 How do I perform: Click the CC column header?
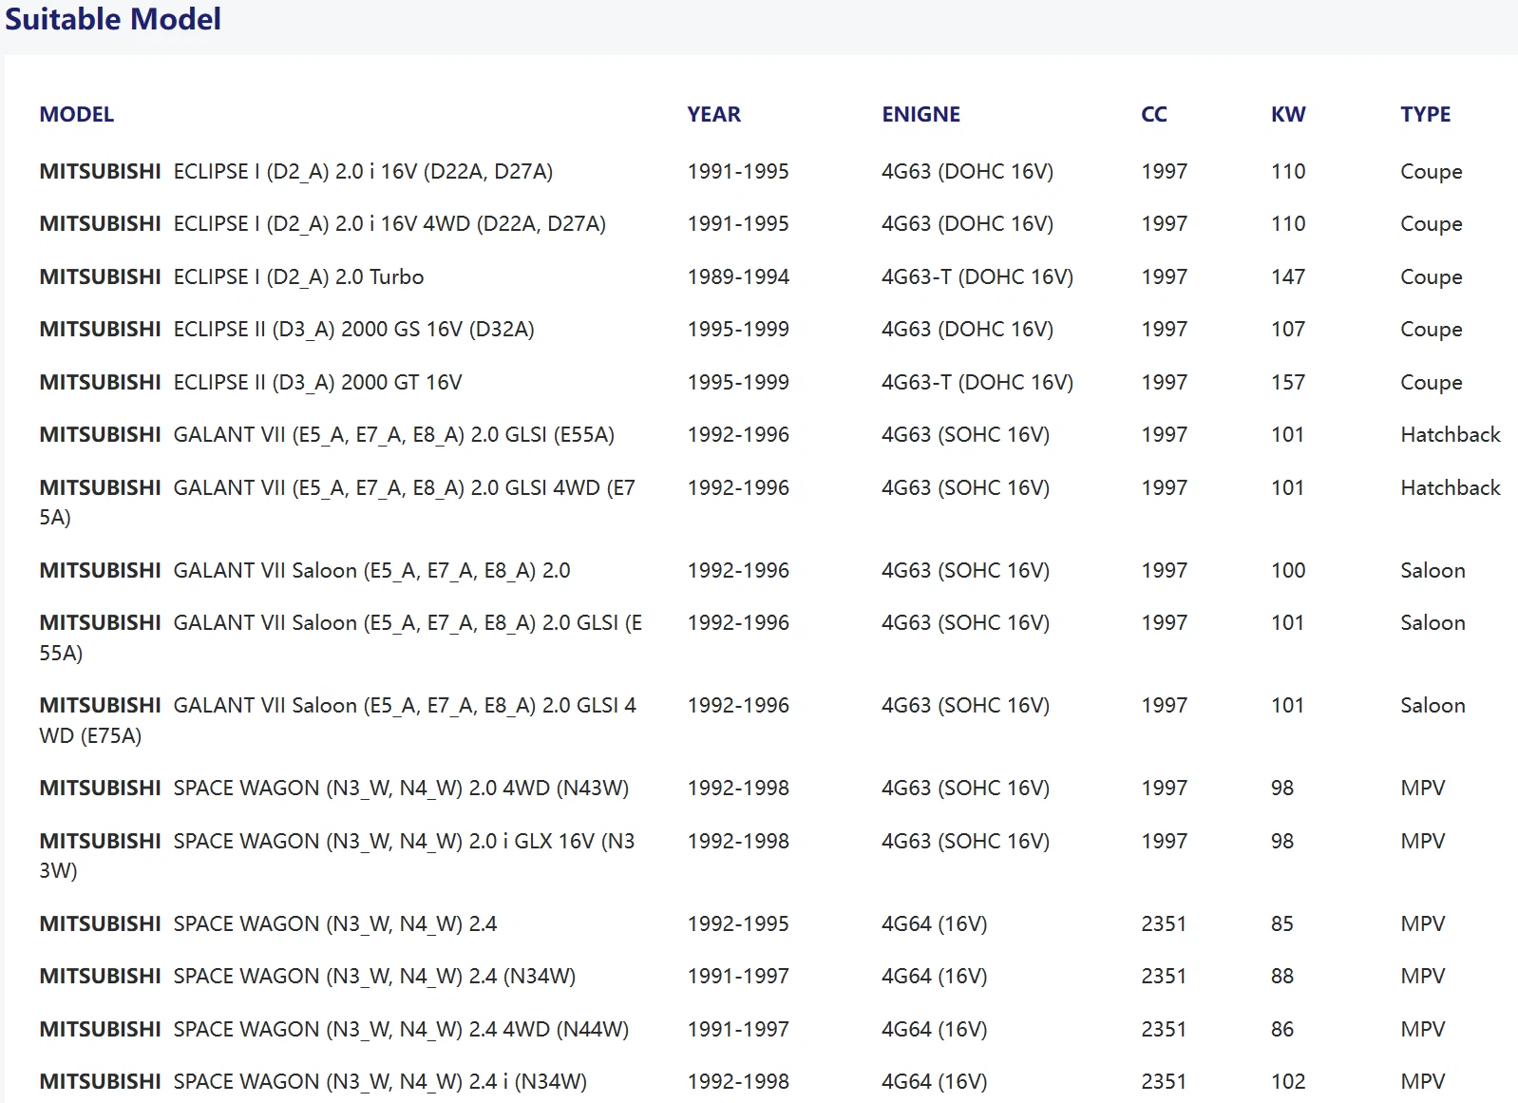pos(1154,114)
